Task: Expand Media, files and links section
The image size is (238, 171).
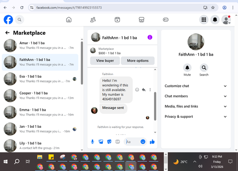Action: click(196, 106)
